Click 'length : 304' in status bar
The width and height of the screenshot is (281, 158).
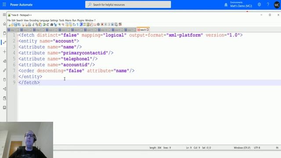(x=155, y=148)
